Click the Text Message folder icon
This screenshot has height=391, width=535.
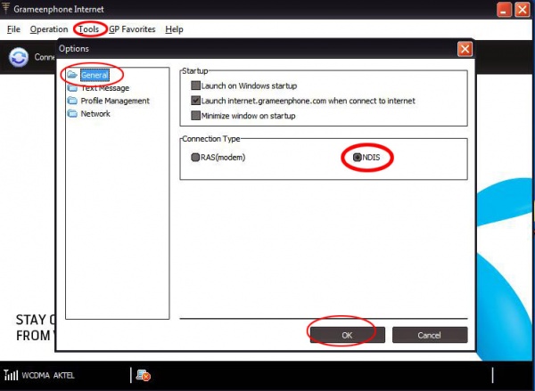[x=72, y=88]
